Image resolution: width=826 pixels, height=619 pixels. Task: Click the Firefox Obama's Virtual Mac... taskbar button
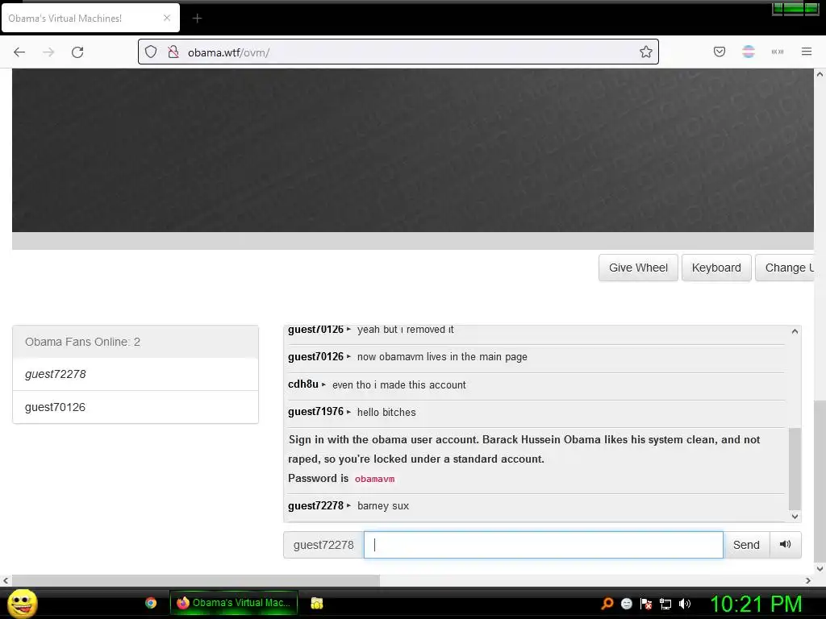[x=234, y=603]
